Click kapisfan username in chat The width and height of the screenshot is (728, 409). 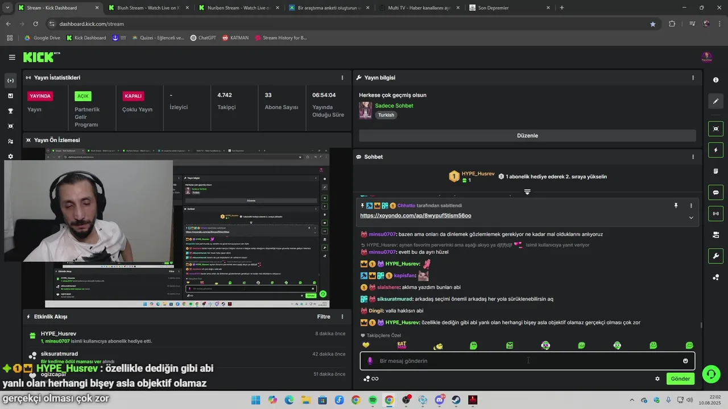pyautogui.click(x=405, y=276)
